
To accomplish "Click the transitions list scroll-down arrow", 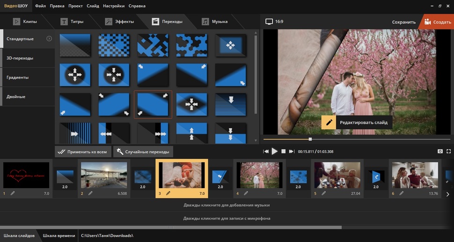I will click(256, 141).
